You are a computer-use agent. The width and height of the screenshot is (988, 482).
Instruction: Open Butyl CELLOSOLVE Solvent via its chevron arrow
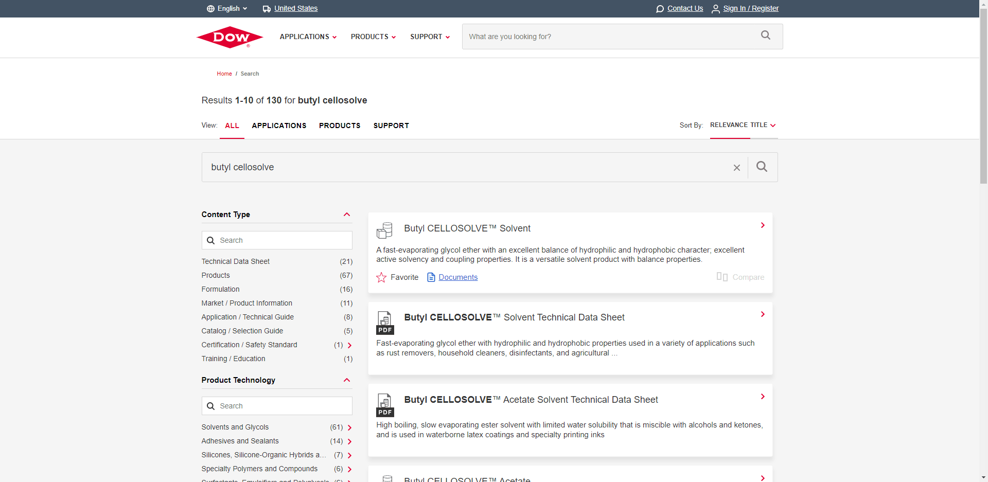762,225
